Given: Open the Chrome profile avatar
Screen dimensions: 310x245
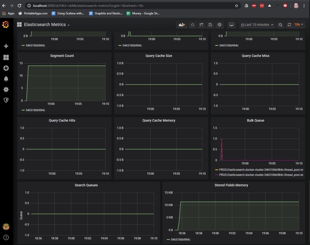Looking at the screenshot, I should click(x=296, y=5).
